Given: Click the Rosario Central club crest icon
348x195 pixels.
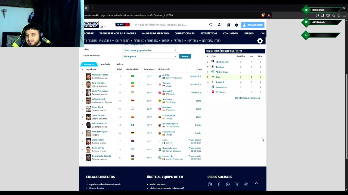Looking at the screenshot, I should 160,149.
